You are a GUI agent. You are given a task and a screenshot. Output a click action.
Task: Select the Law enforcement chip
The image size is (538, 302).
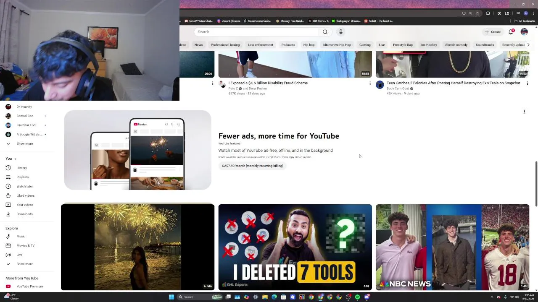(261, 44)
